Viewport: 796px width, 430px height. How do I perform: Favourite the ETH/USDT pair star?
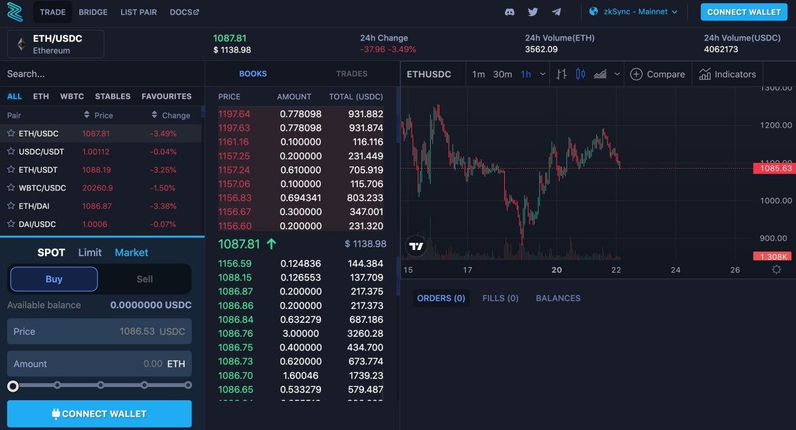[11, 169]
